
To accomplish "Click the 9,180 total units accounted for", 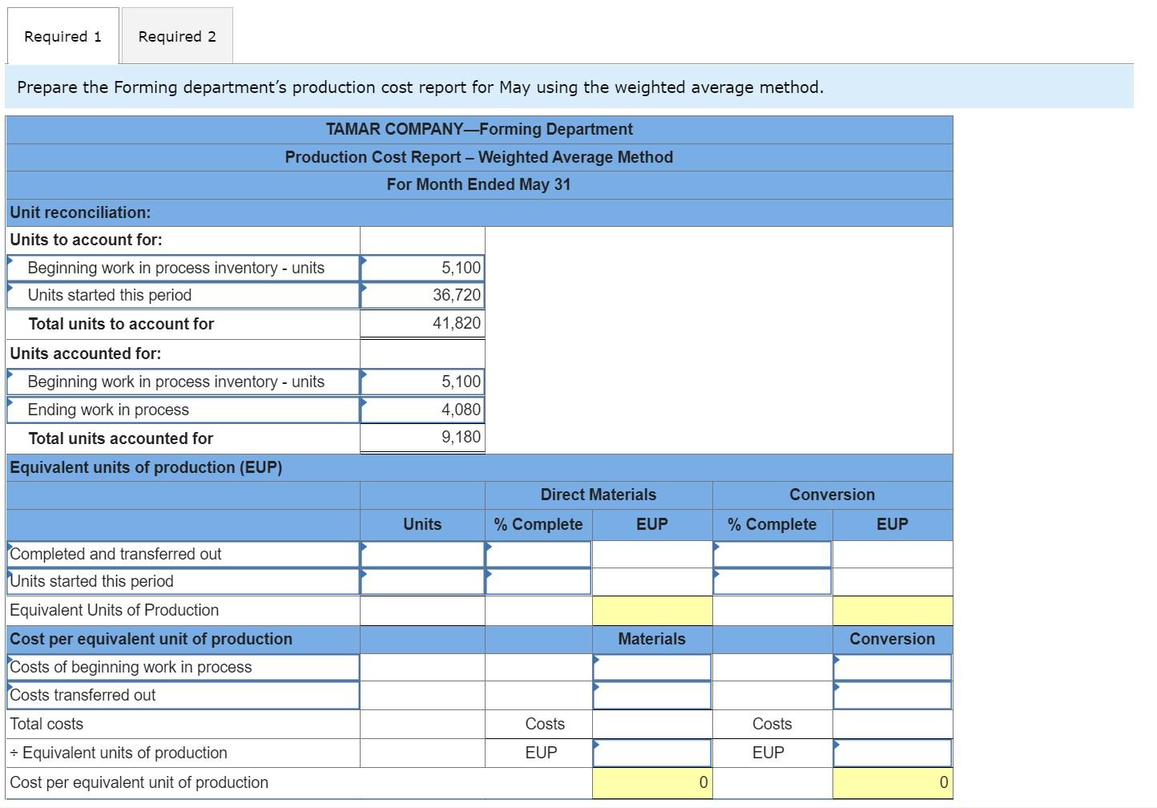I will (422, 438).
